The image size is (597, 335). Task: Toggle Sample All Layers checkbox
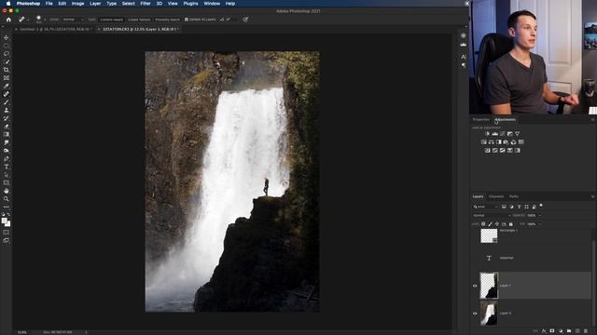click(187, 20)
